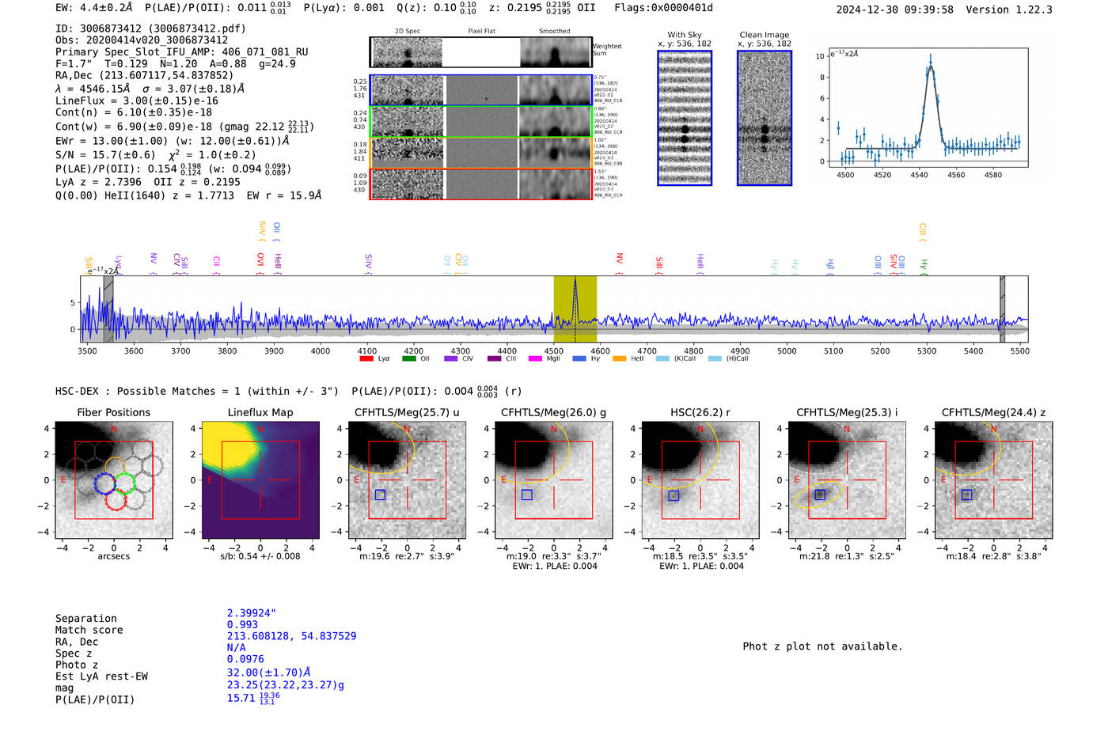
Task: Click the With Sky CCD image
Action: pyautogui.click(x=685, y=118)
